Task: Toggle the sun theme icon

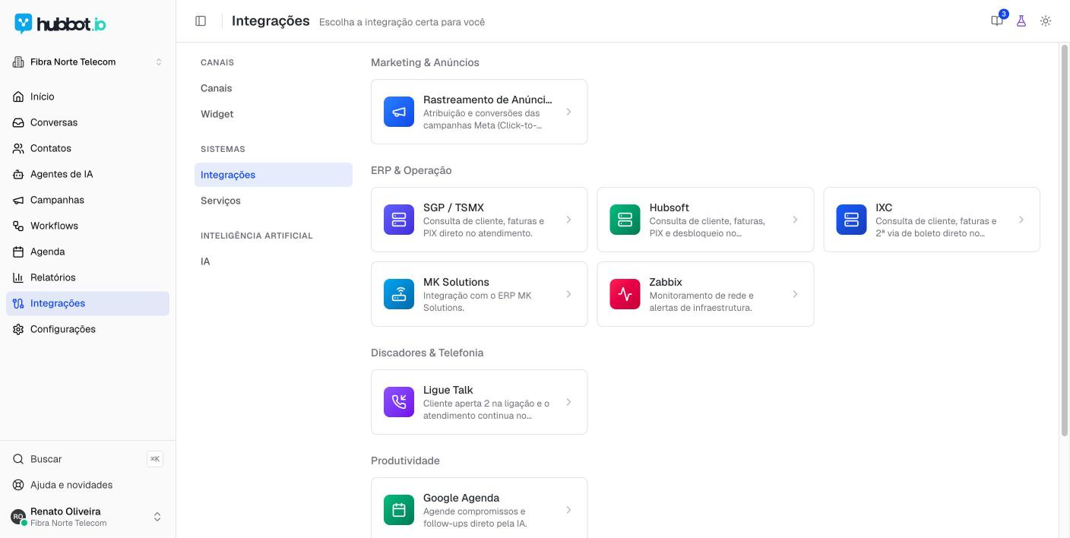Action: (x=1046, y=21)
